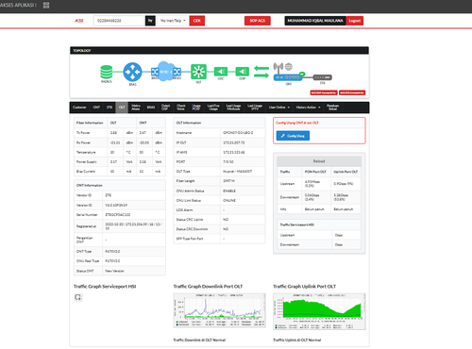This screenshot has width=472, height=349.
Task: Click the green bidirectional arrows icon
Action: 261,72
